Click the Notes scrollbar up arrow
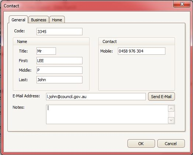193x155 pixels. tap(171, 109)
